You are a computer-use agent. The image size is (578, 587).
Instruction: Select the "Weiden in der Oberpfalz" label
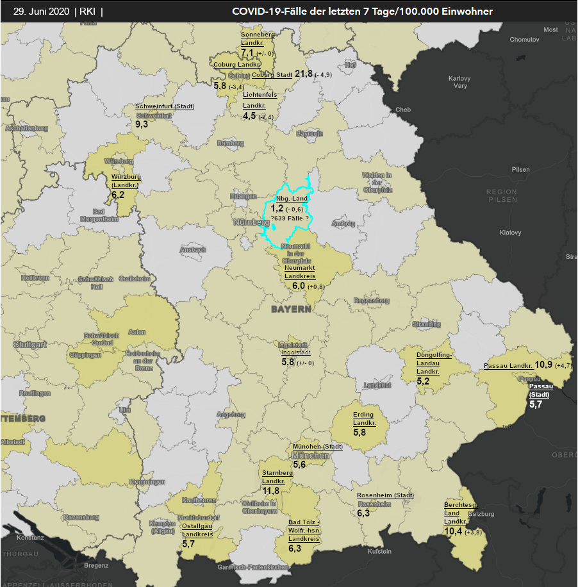tap(377, 182)
